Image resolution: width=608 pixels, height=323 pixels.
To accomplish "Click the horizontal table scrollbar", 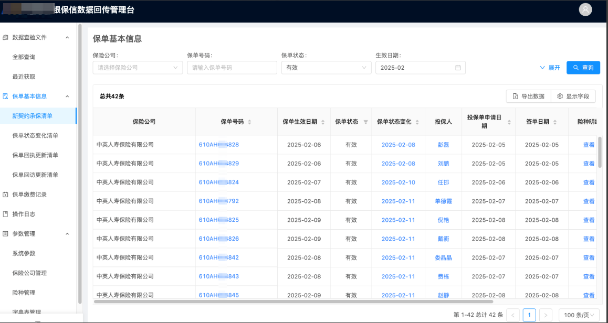I will click(x=293, y=302).
